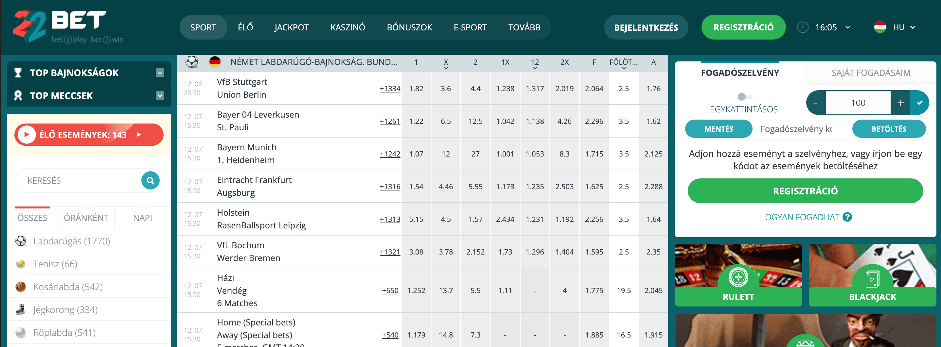The image size is (941, 347).
Task: Select odds 1.57 for RasenBallsport Leipzig win
Action: pyautogui.click(x=475, y=219)
